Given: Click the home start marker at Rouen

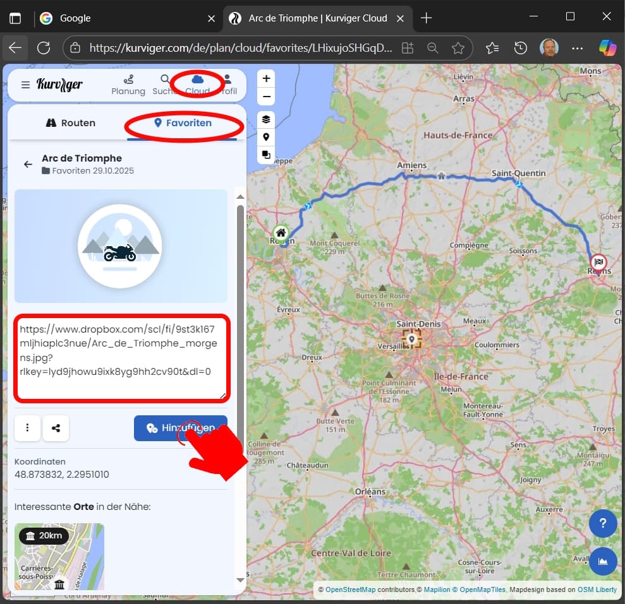Looking at the screenshot, I should 281,233.
